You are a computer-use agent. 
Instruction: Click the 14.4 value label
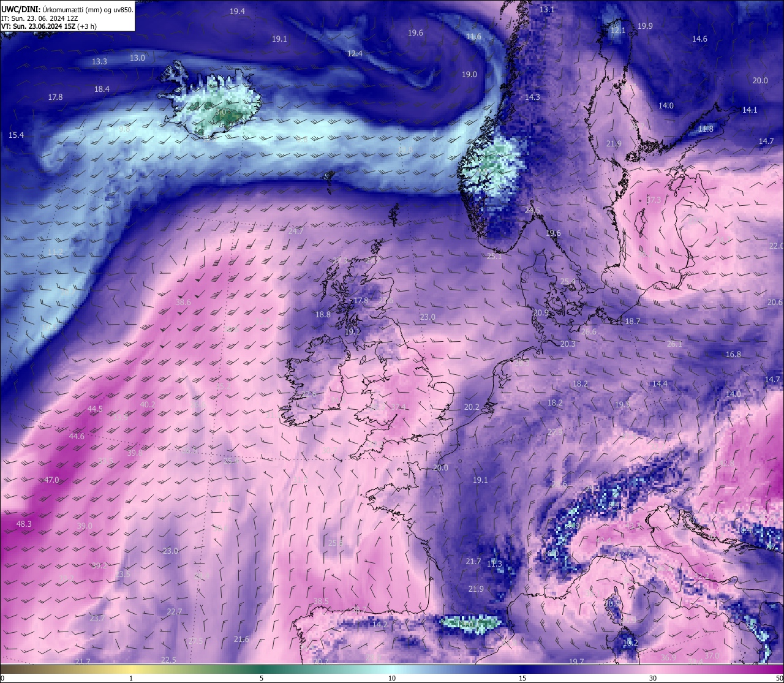659,384
